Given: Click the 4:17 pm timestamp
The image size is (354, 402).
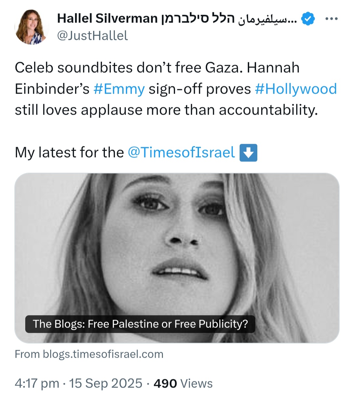Looking at the screenshot, I should [x=37, y=383].
